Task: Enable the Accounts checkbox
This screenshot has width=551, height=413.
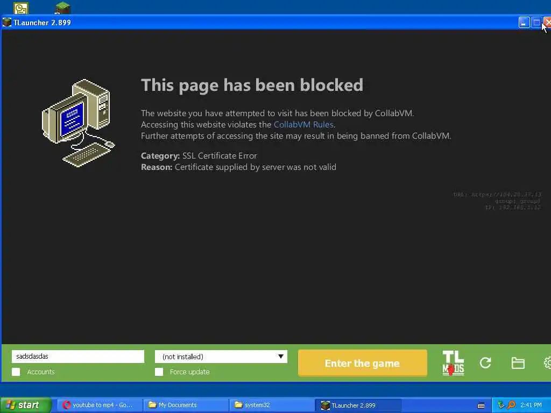Action: pyautogui.click(x=16, y=372)
